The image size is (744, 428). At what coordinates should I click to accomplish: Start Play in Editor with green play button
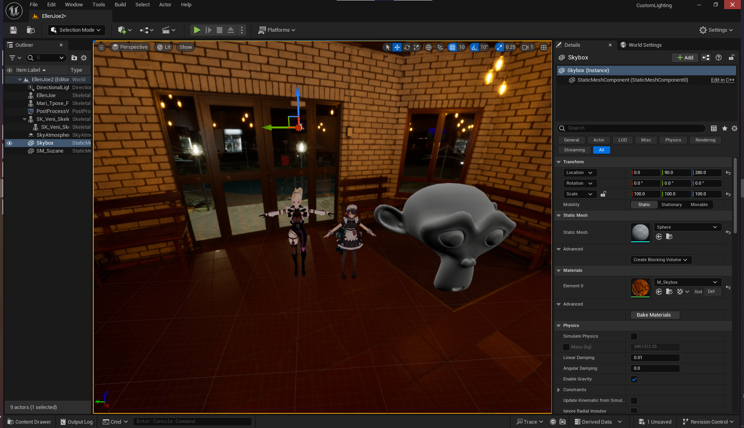[x=197, y=30]
